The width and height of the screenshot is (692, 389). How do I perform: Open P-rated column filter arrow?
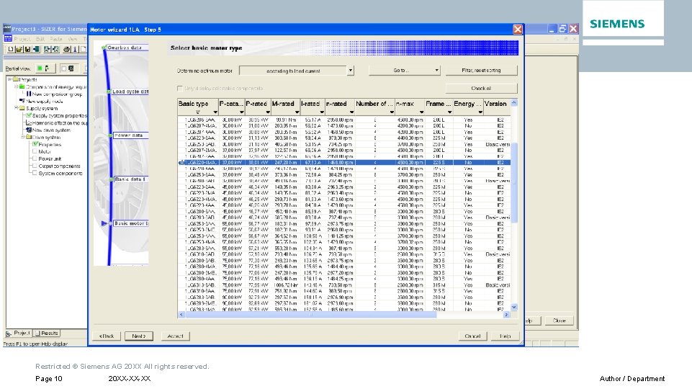tap(268, 112)
